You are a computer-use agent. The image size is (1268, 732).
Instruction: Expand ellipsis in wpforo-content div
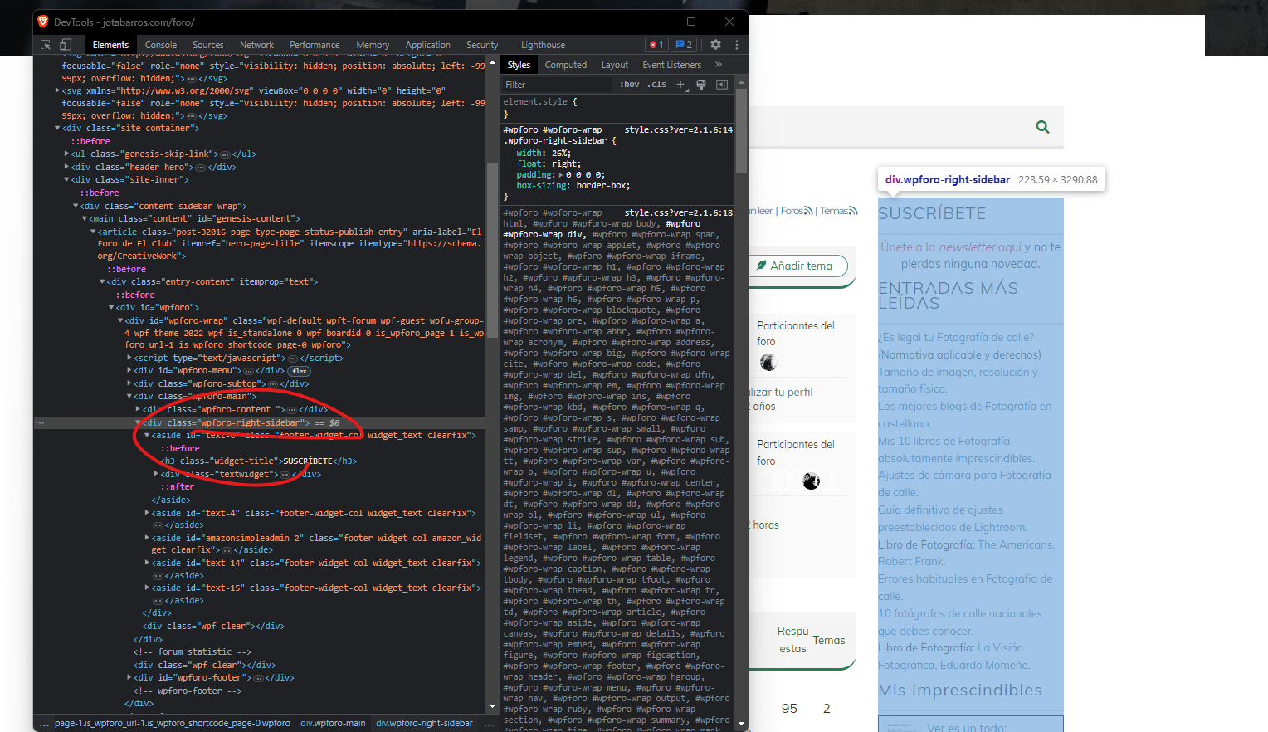click(291, 410)
